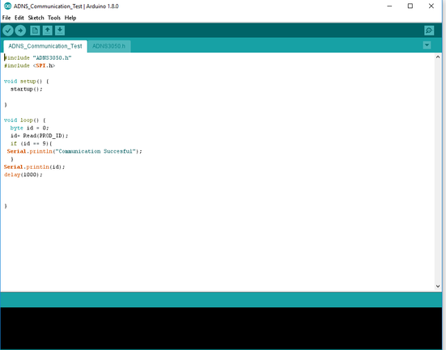This screenshot has width=446, height=350.
Task: Open the Sketch menu
Action: tap(36, 18)
